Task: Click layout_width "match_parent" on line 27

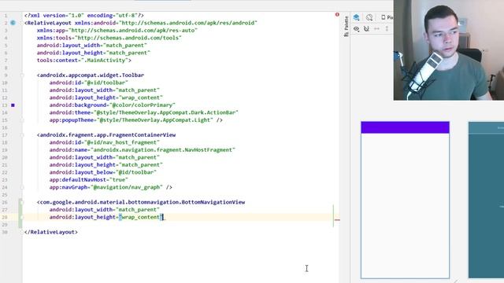Action: (104, 210)
